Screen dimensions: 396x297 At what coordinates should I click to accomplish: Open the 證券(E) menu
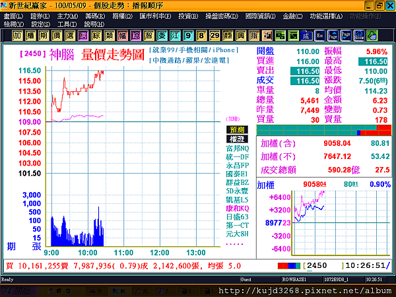[40, 16]
